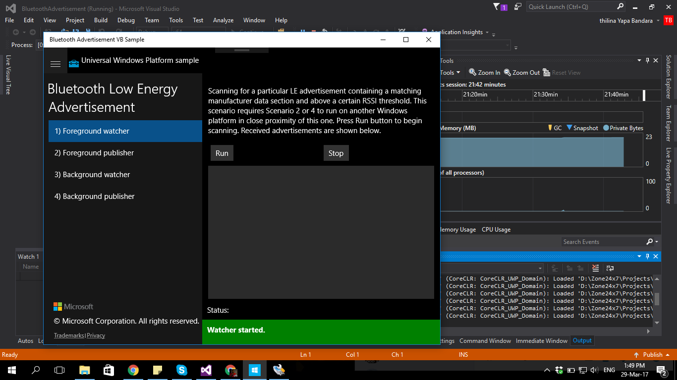Click the search magnifier in Search Events
The image size is (677, 380).
click(x=650, y=242)
